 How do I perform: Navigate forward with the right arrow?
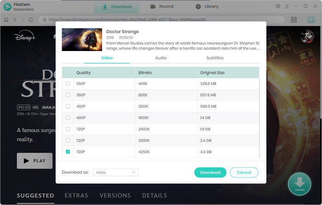tap(23, 20)
